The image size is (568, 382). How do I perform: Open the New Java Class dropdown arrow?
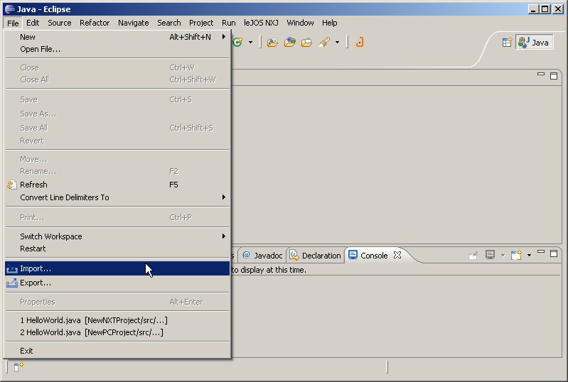click(x=250, y=43)
